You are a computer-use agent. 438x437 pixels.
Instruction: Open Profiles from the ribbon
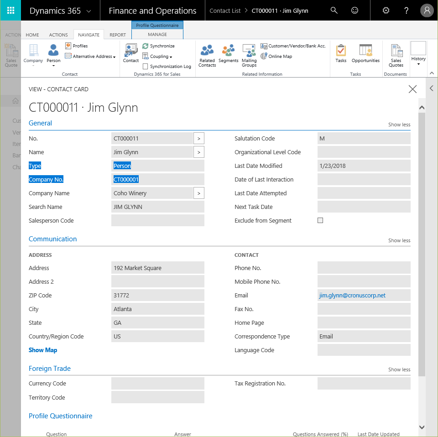[76, 46]
